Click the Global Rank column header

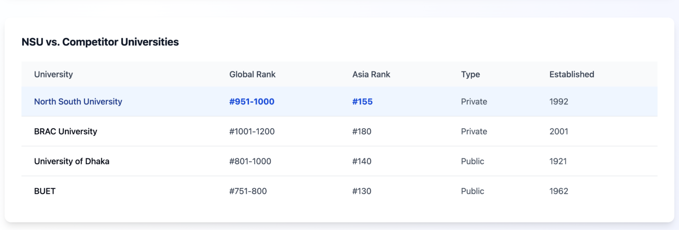pos(253,74)
